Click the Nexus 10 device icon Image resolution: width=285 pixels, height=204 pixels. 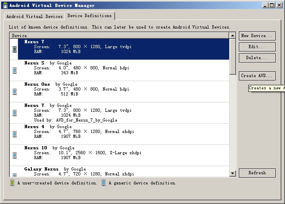[x=15, y=155]
